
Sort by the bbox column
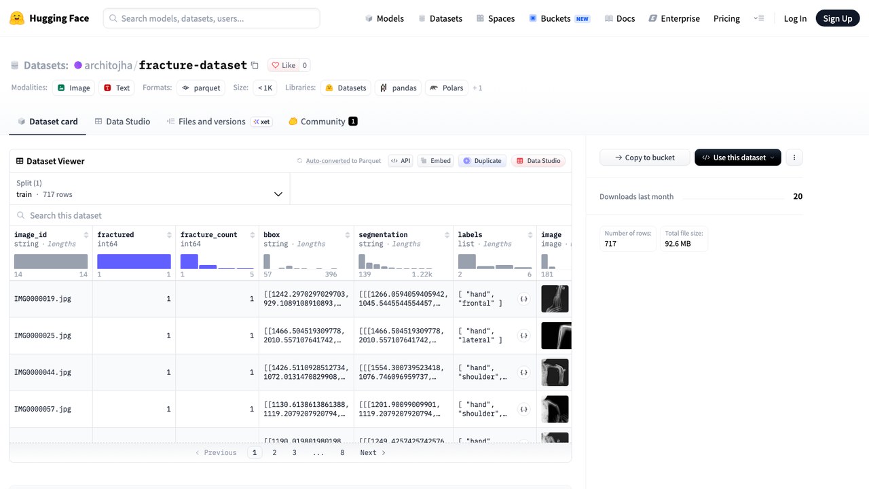coord(348,235)
